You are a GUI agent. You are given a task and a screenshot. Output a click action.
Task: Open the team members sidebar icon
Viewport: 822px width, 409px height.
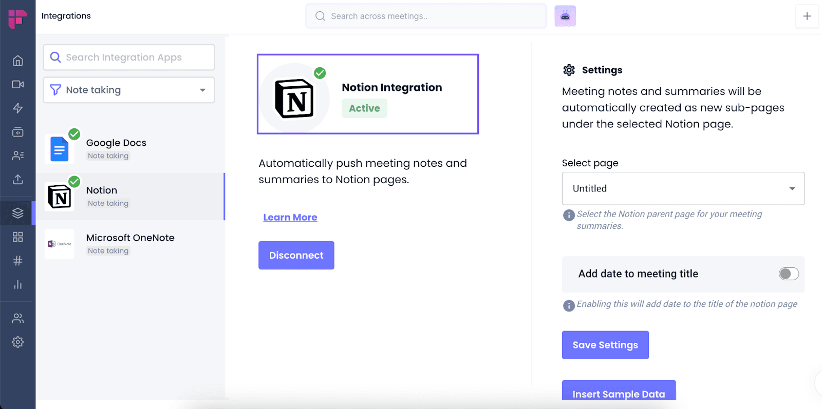(x=18, y=318)
